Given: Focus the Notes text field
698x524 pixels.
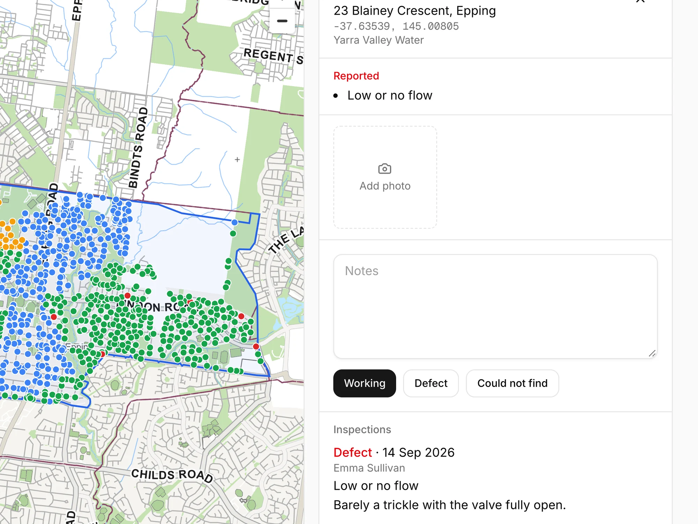Looking at the screenshot, I should click(495, 306).
